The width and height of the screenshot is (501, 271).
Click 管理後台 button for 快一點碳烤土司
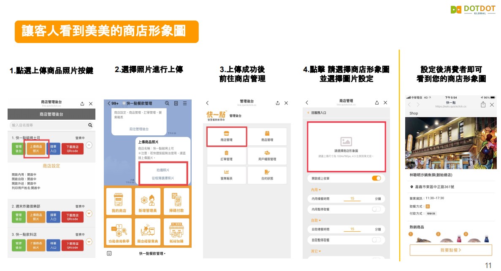coord(19,149)
